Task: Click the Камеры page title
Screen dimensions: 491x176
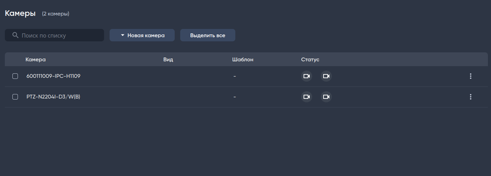Action: click(x=20, y=13)
